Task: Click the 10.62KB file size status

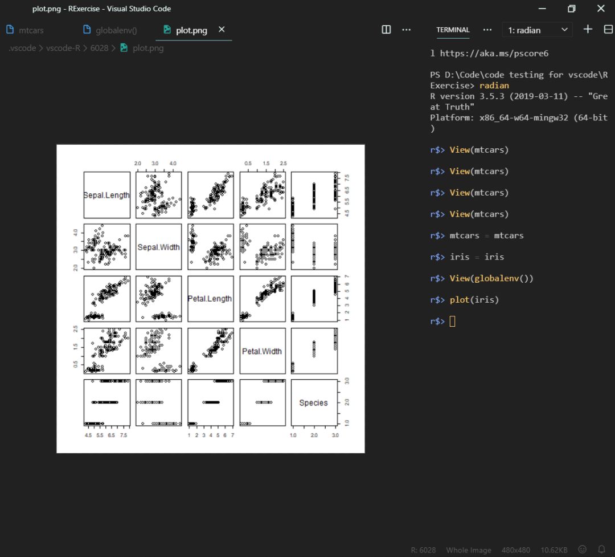Action: [554, 550]
